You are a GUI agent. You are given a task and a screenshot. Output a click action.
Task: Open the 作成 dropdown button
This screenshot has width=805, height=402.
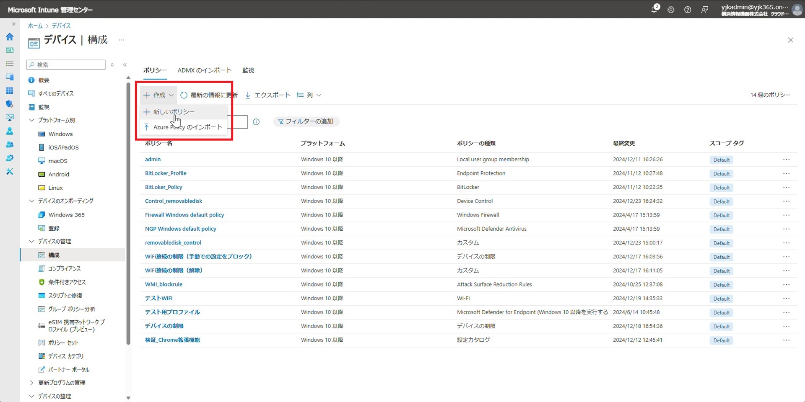click(x=158, y=95)
